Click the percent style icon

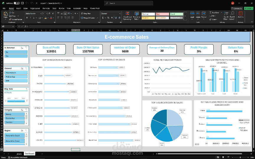click(x=108, y=18)
